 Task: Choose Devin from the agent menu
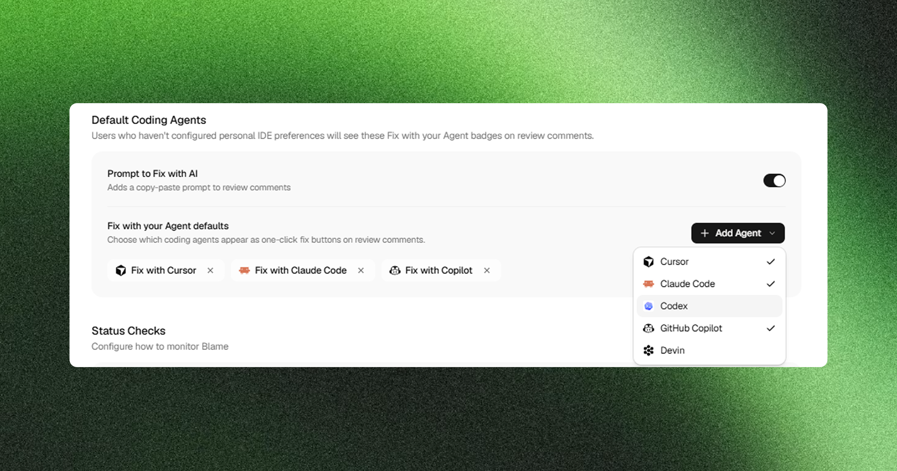pyautogui.click(x=709, y=350)
